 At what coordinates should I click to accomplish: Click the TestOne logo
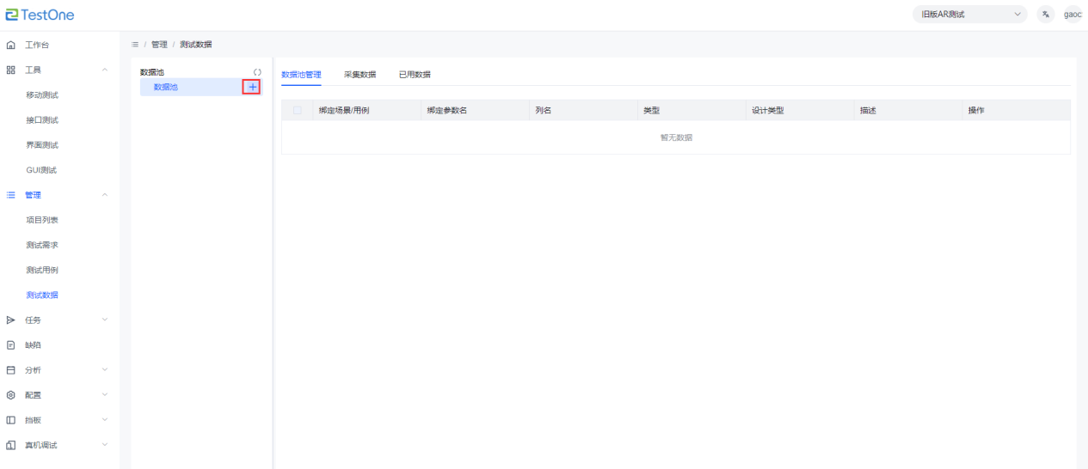coord(40,15)
